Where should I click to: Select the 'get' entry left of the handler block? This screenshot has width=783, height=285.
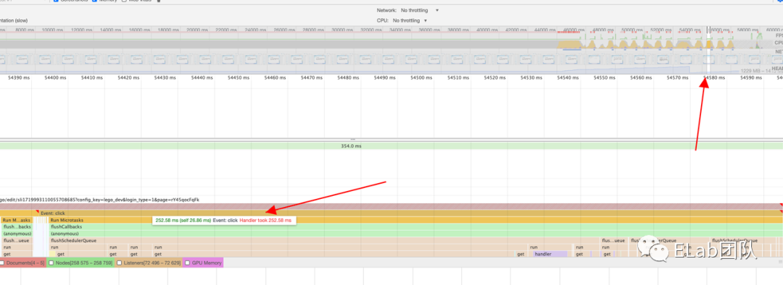521,254
